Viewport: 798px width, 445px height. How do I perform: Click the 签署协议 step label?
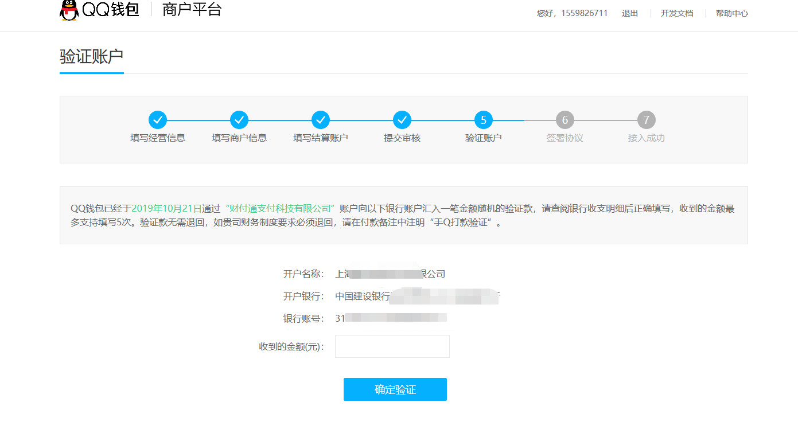coord(565,138)
